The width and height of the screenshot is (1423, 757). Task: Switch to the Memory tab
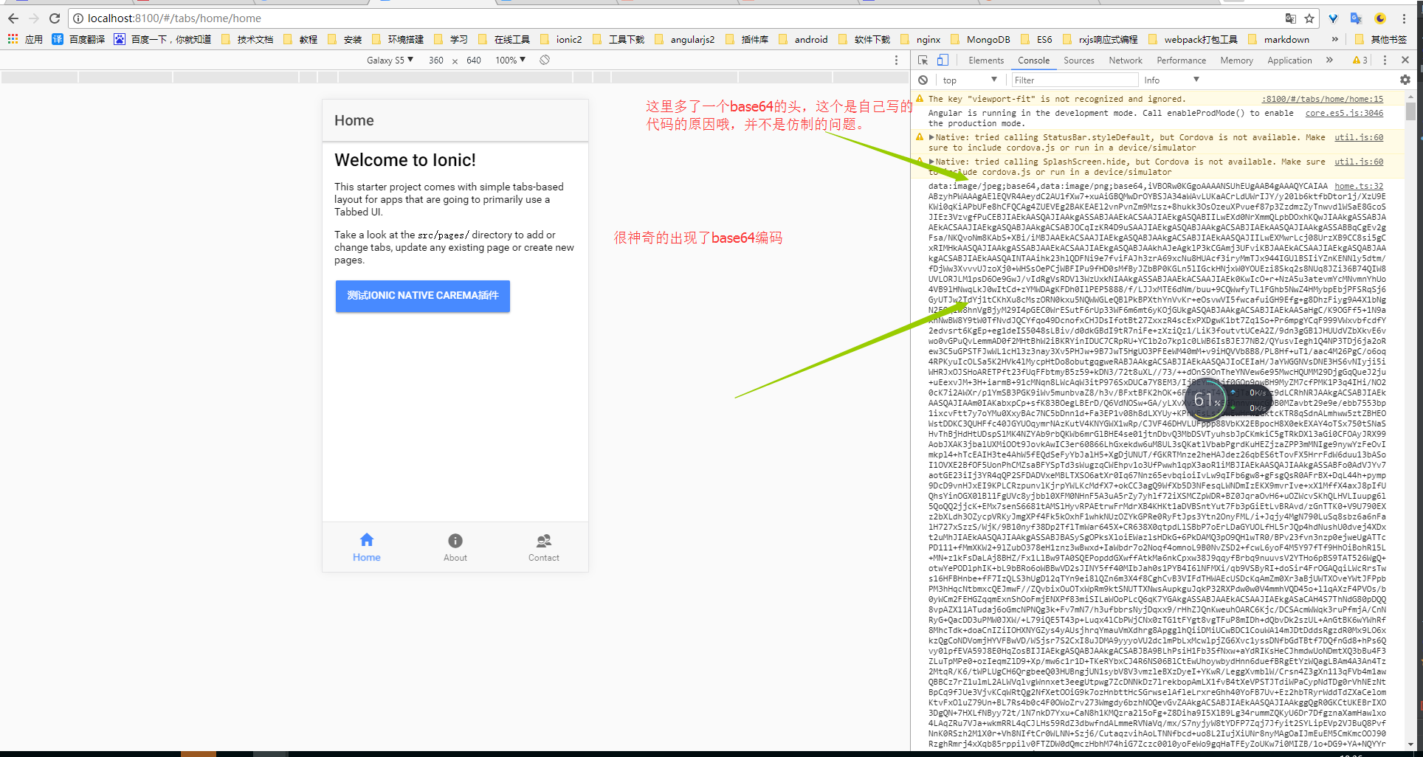pyautogui.click(x=1236, y=61)
